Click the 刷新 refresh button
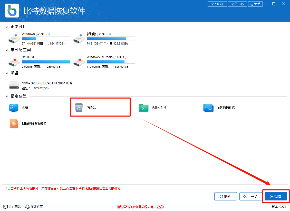Screen dimensions: 290x211 (x=225, y=196)
